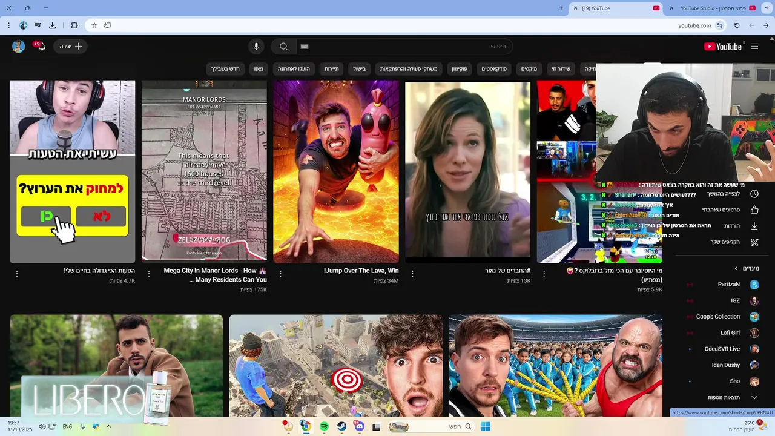Open Chrome extensions puzzle icon

(74, 25)
